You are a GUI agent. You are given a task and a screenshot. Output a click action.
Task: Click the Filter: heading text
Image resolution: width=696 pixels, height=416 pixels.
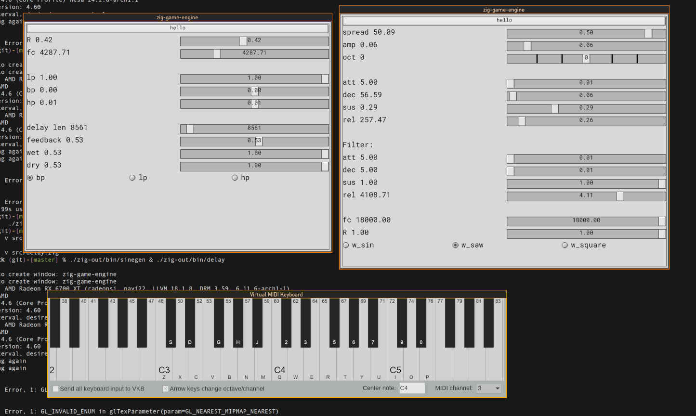tap(358, 145)
